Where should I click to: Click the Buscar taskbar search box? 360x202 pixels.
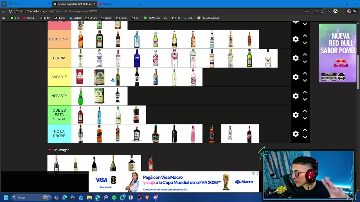click(x=31, y=198)
